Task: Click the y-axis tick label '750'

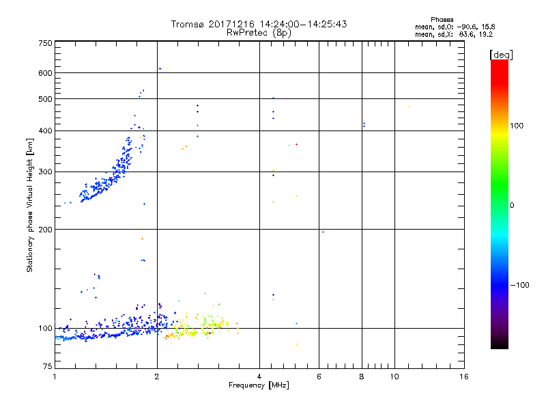Action: point(45,43)
